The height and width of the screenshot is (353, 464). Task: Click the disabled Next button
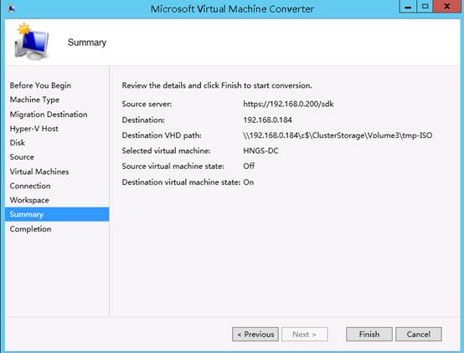click(305, 334)
